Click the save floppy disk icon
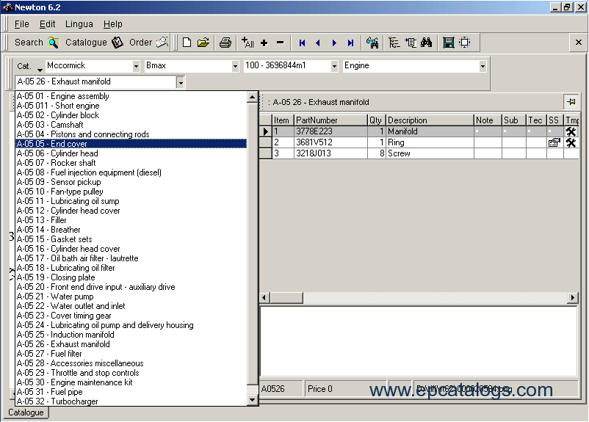 [x=448, y=43]
